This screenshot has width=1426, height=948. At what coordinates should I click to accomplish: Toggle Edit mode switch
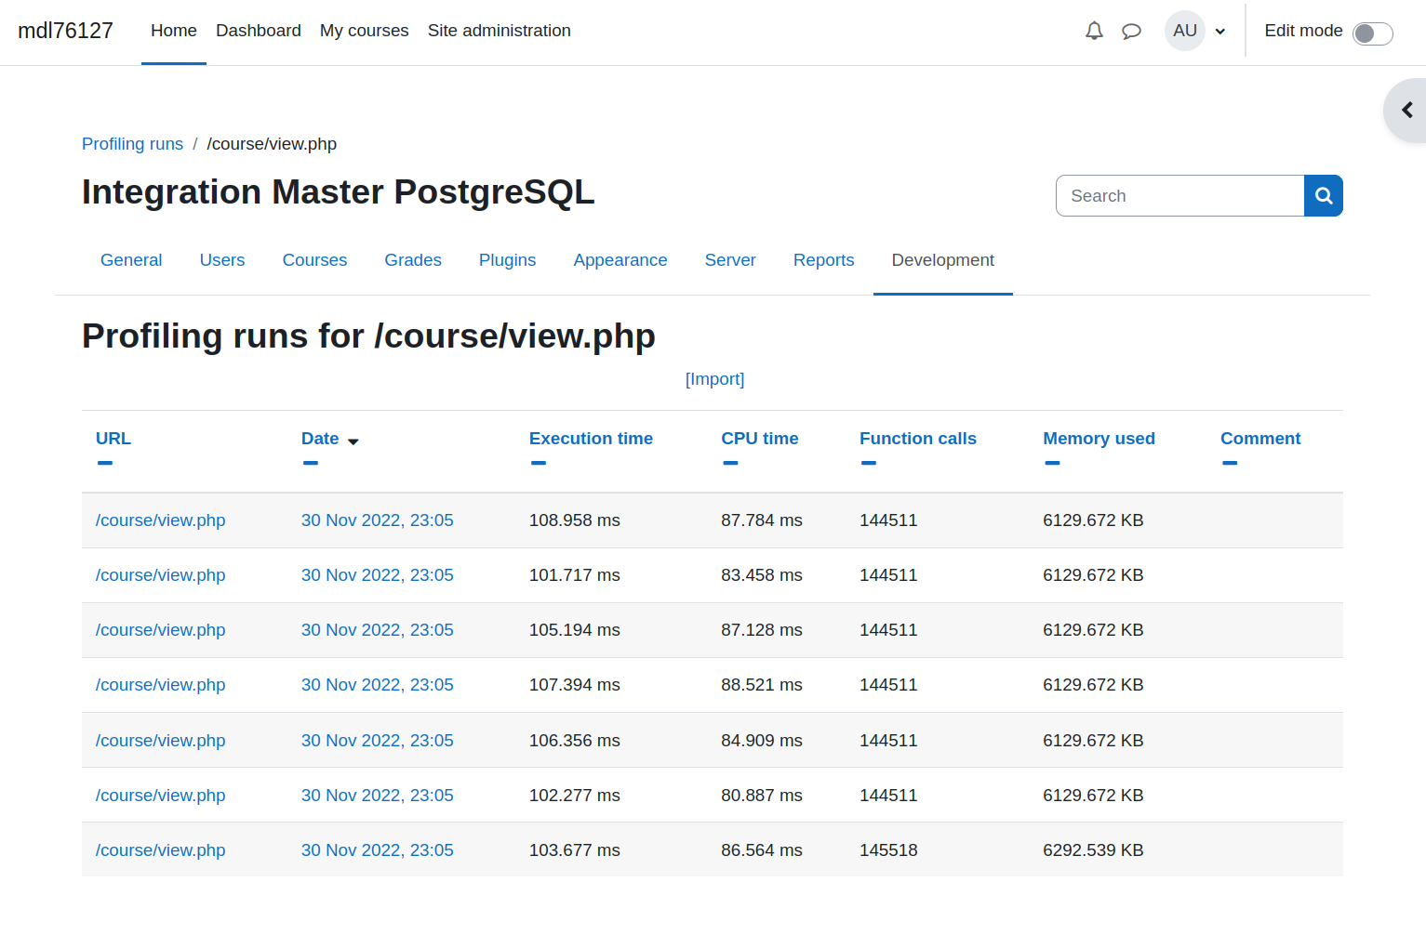[x=1372, y=33]
